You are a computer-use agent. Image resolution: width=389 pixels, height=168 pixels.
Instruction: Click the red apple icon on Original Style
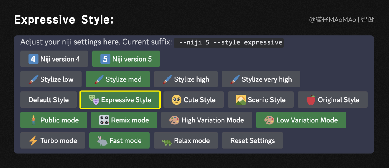[x=311, y=100]
